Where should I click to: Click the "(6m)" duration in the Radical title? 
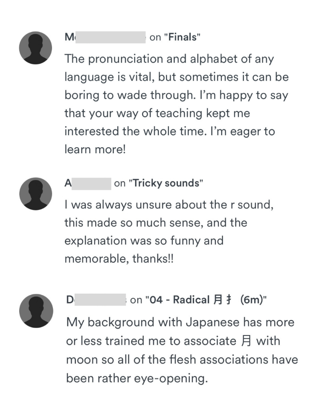(x=250, y=300)
